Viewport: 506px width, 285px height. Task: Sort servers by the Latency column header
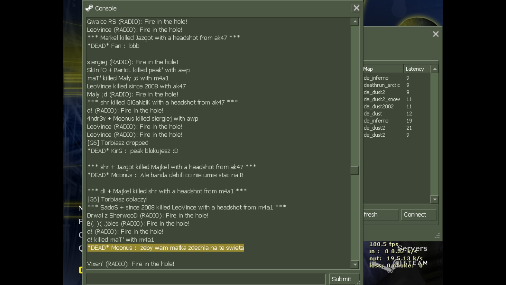416,69
